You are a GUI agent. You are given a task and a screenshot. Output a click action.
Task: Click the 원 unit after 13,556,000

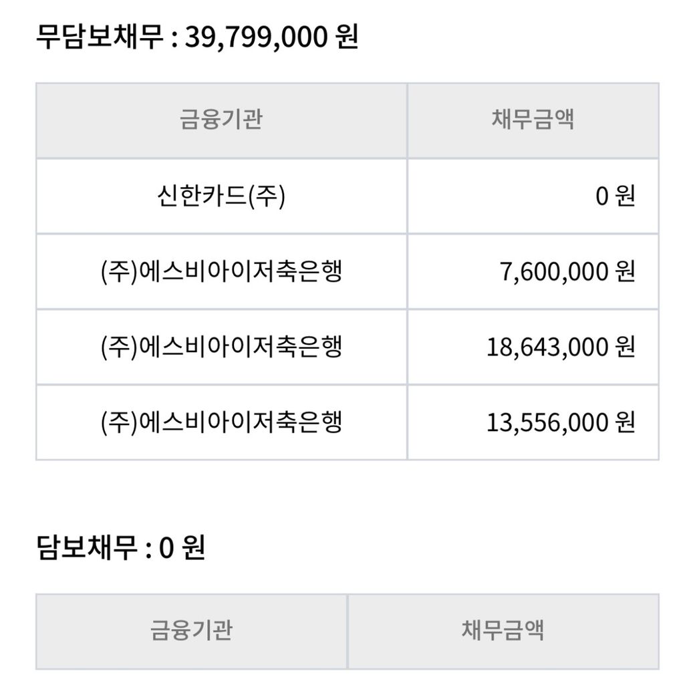pyautogui.click(x=625, y=422)
